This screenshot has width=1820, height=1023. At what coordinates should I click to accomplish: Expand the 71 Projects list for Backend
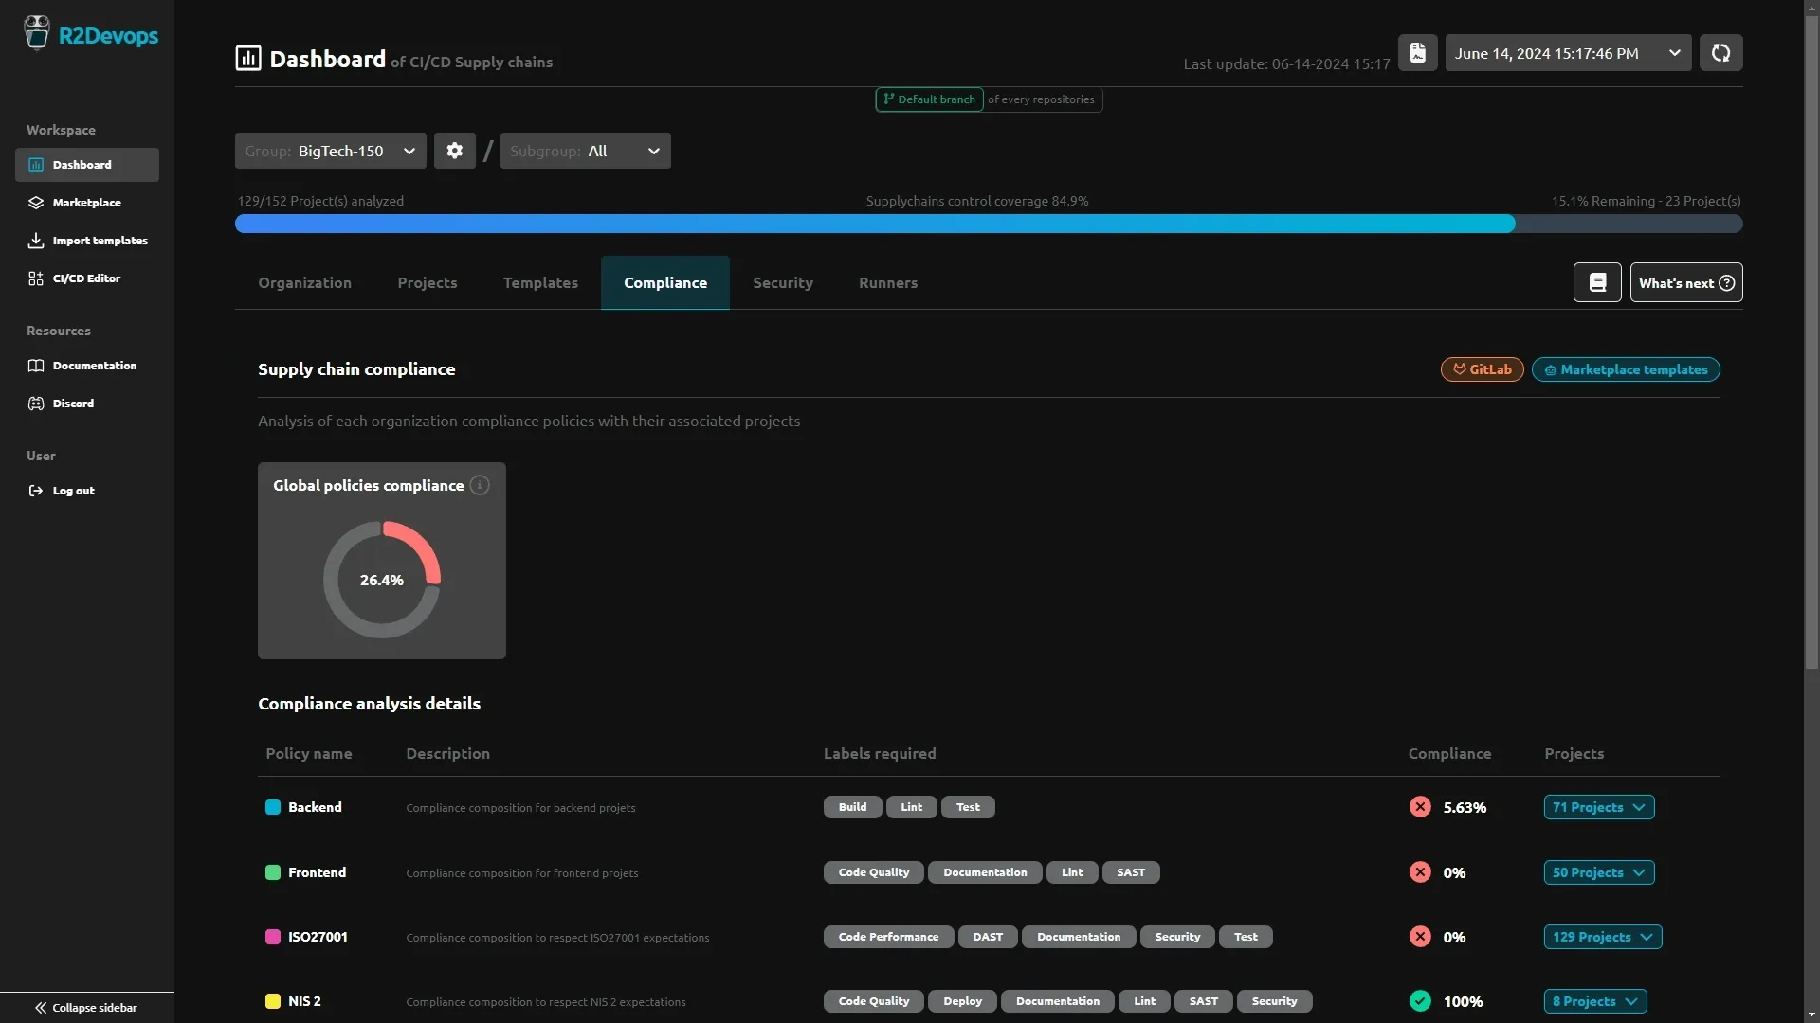point(1599,807)
